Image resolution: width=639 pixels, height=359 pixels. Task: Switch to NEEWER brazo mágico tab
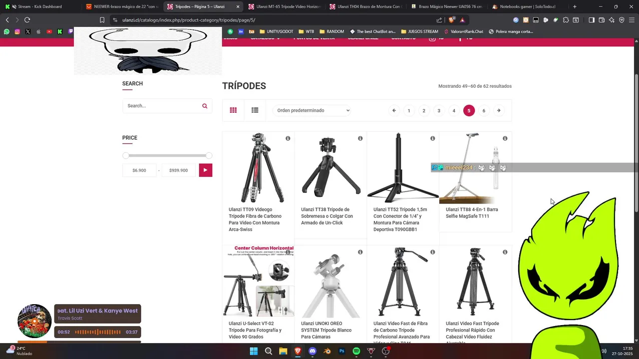[x=122, y=6]
